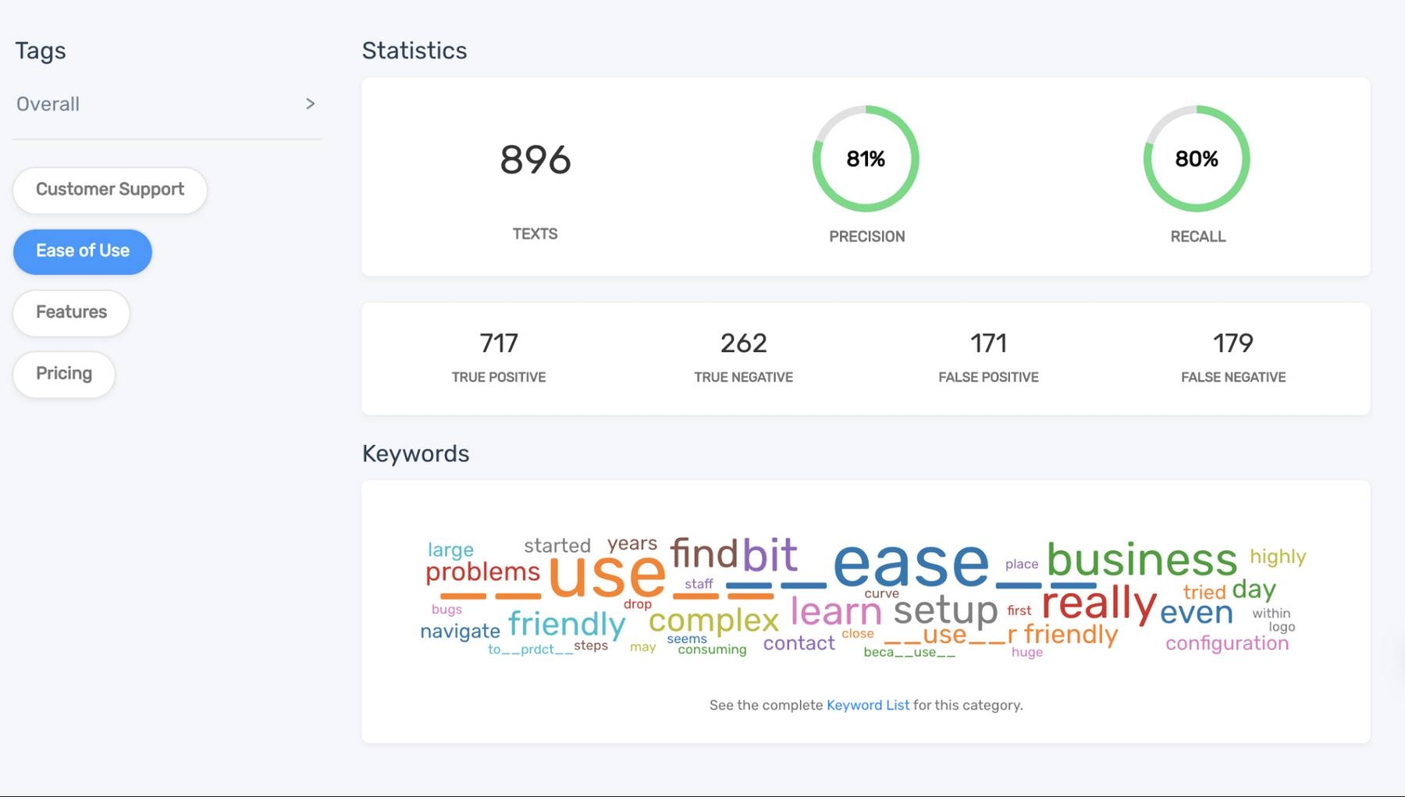
Task: Click the Overall tags row
Action: (x=48, y=104)
